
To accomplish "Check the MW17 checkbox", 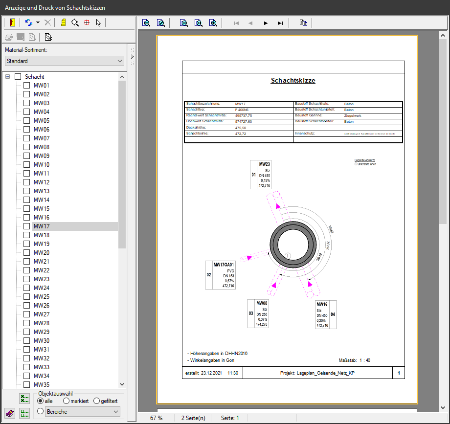I will (27, 226).
